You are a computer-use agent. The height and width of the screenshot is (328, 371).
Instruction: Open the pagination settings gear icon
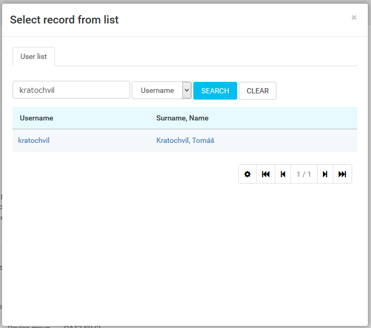coord(247,174)
